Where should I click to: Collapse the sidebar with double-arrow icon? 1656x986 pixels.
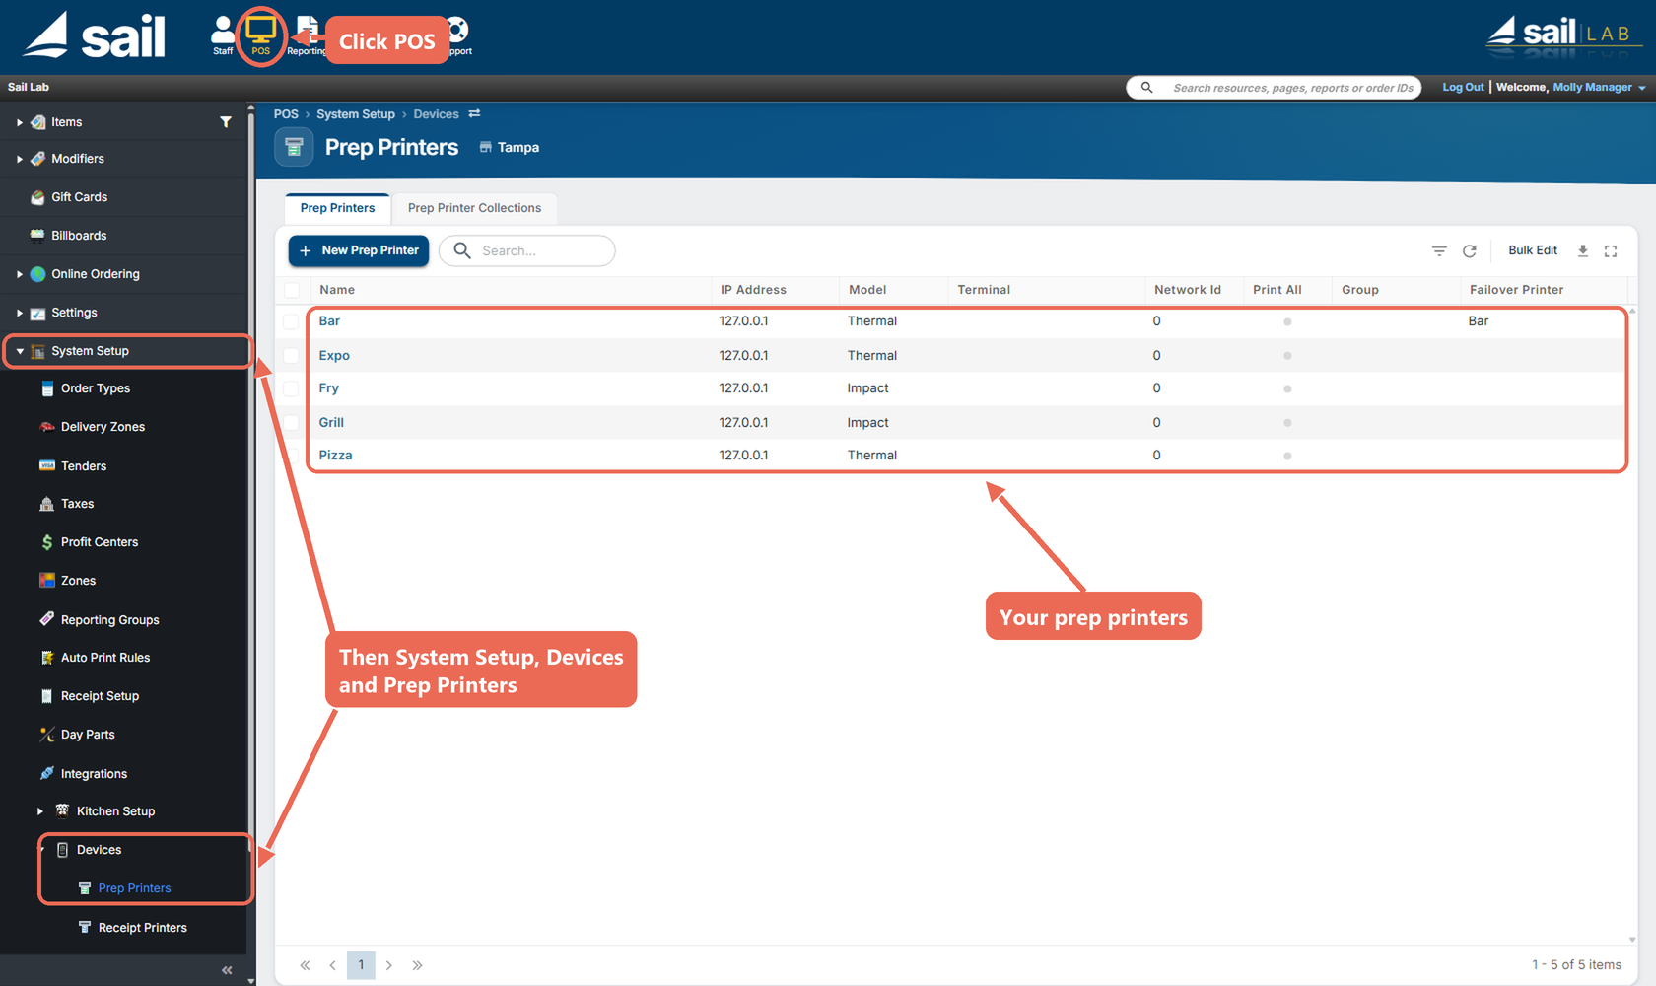tap(227, 970)
